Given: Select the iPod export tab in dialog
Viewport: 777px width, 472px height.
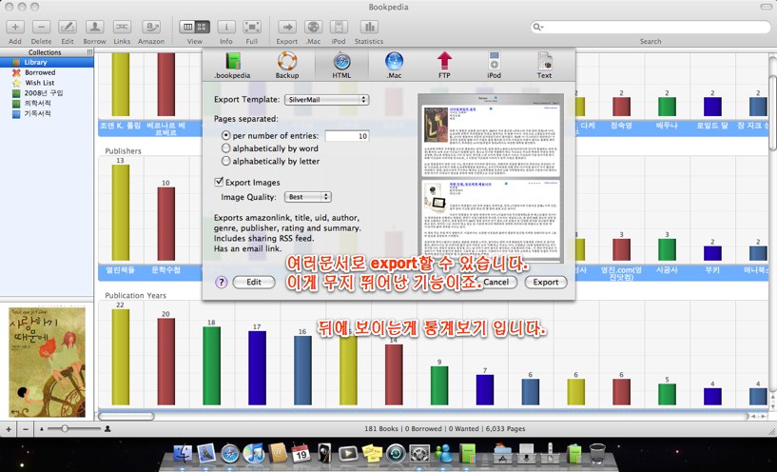Looking at the screenshot, I should 494,65.
